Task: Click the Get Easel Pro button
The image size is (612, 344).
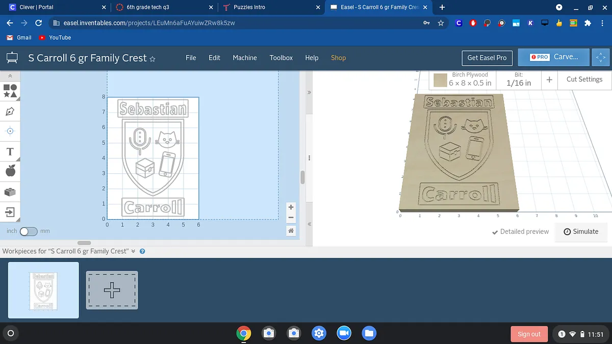Action: click(487, 58)
